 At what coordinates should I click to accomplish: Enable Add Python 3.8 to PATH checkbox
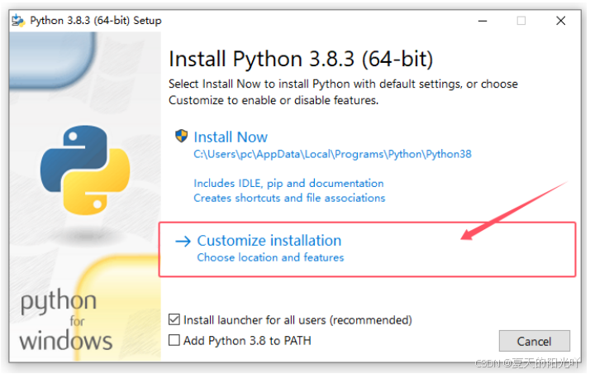click(x=174, y=340)
